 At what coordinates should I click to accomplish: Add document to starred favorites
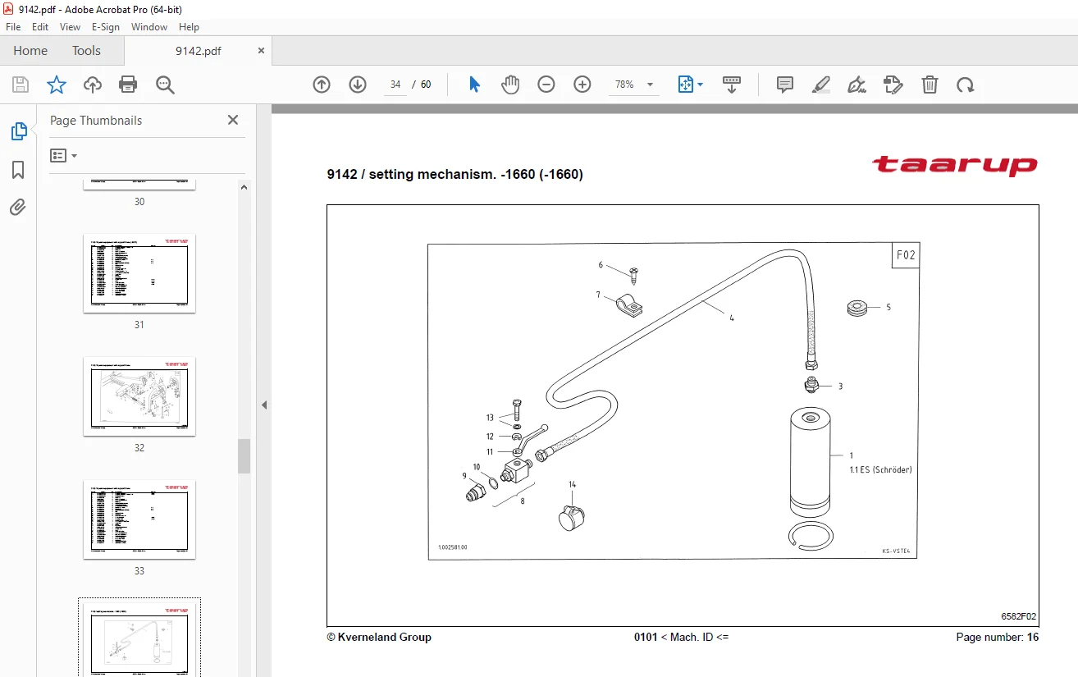pyautogui.click(x=57, y=85)
